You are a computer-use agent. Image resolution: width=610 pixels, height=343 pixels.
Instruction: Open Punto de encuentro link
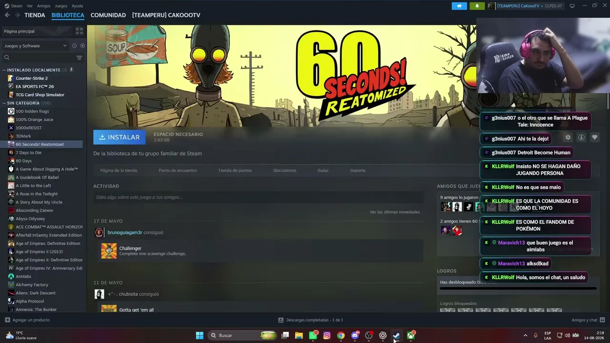tap(178, 171)
